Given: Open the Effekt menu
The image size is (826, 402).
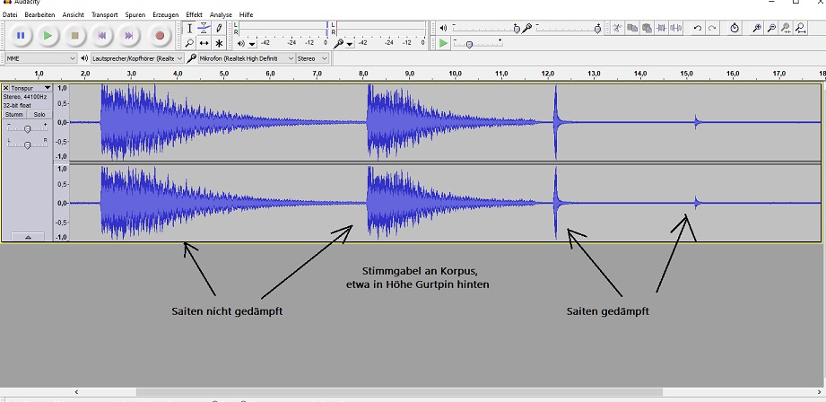Looking at the screenshot, I should (x=194, y=15).
